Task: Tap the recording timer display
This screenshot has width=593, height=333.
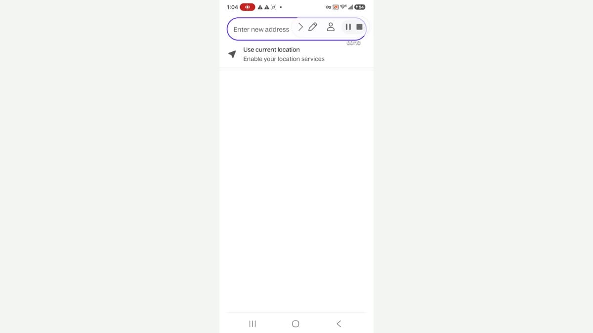Action: click(353, 43)
